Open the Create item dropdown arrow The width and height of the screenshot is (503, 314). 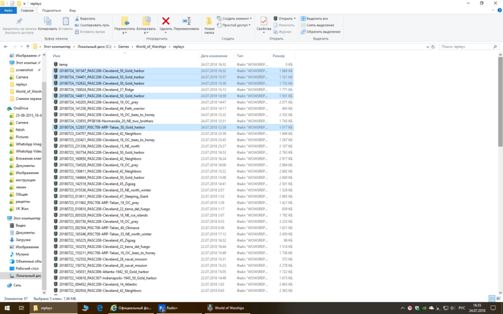[x=250, y=19]
